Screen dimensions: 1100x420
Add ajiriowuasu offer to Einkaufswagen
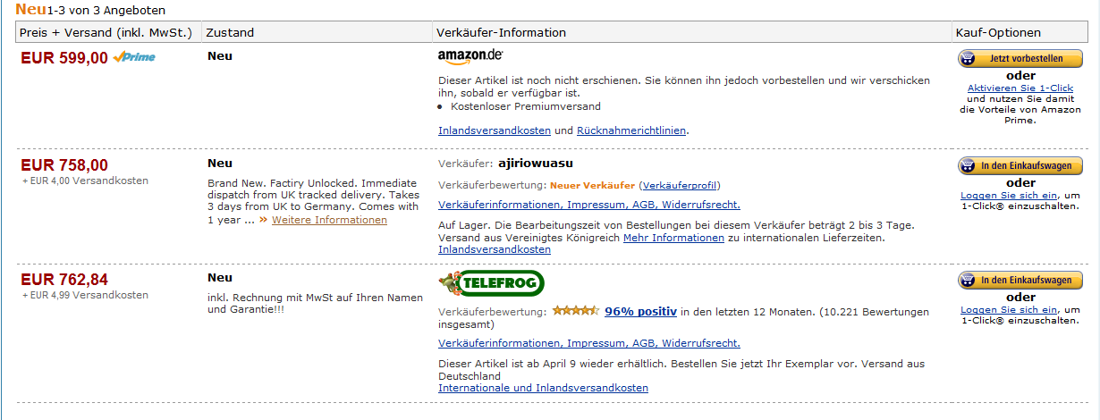[1020, 166]
